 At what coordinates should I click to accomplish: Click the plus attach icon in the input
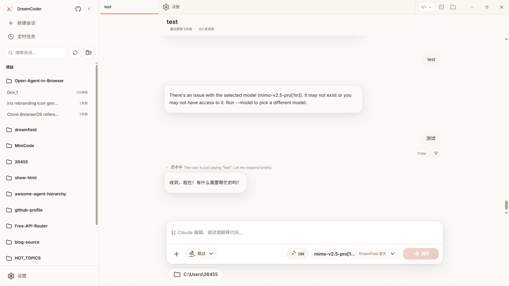tap(176, 254)
